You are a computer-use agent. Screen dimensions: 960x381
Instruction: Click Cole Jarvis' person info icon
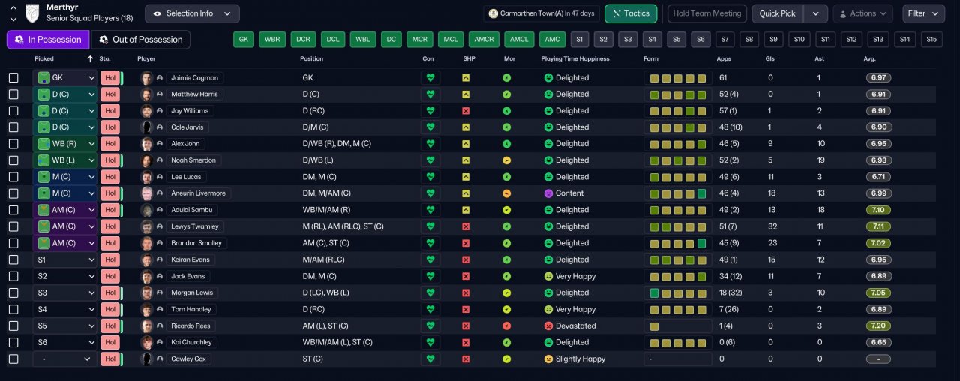coord(160,127)
